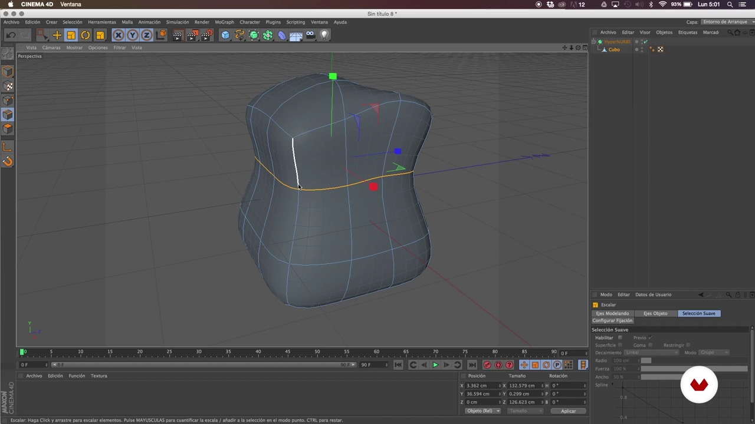
Task: Adjust the Fuerza slider
Action: point(694,369)
